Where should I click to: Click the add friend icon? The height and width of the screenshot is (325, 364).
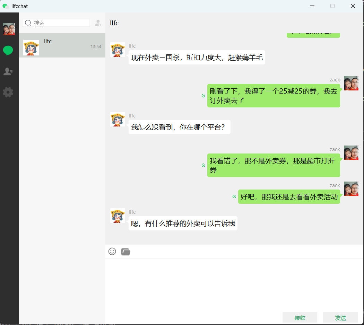tap(98, 23)
